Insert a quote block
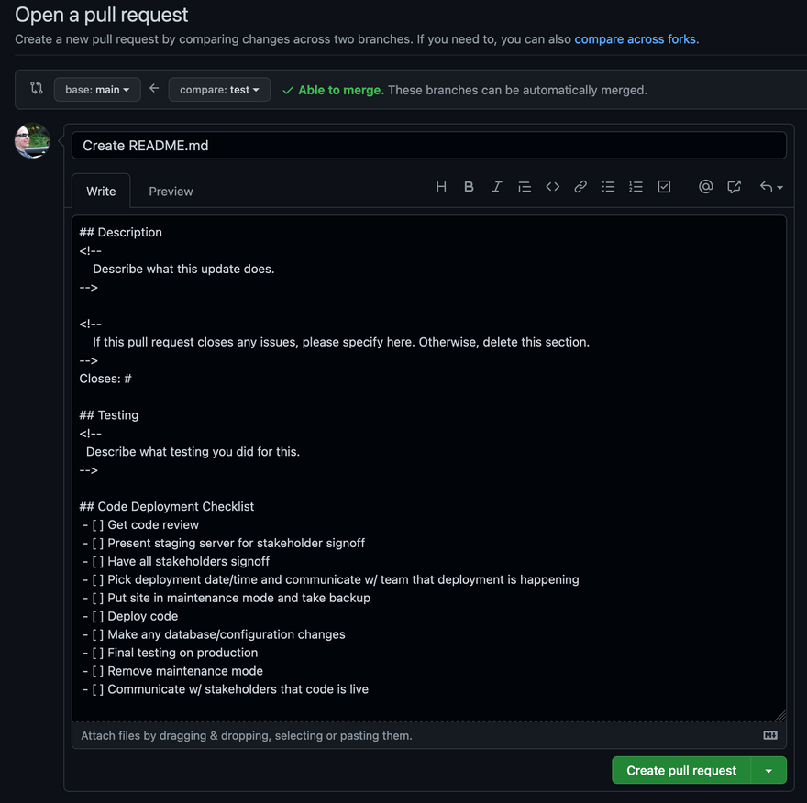807x803 pixels. point(525,187)
